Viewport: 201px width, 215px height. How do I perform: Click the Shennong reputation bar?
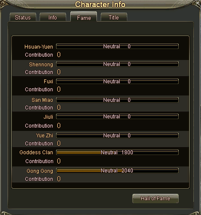point(118,64)
